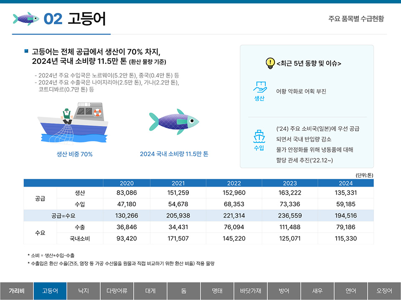The image size is (401, 300).
Task: Toggle the 수입 row in the supply section
Action: coord(81,204)
